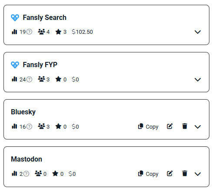Delete the Mastodon tracking link

coord(185,173)
